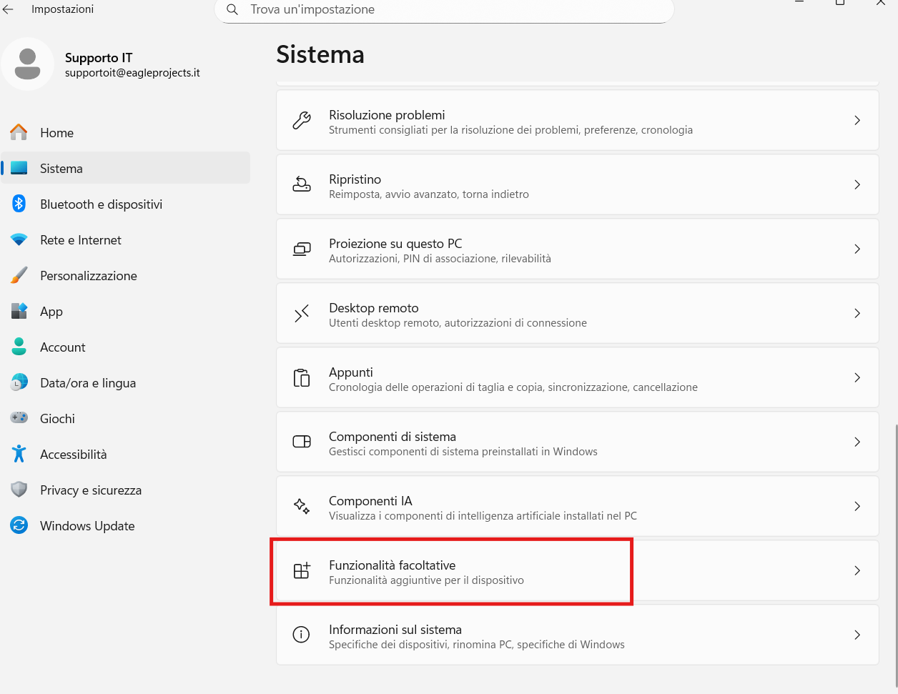The width and height of the screenshot is (898, 694).
Task: Click the Appunti clipboard icon
Action: (x=302, y=378)
